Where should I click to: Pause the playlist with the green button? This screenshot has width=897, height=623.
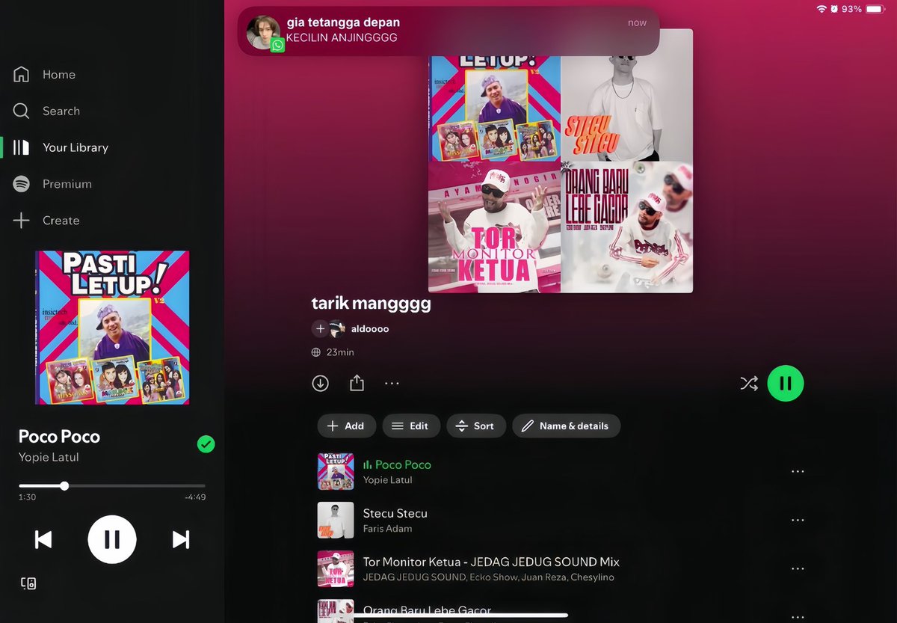786,384
